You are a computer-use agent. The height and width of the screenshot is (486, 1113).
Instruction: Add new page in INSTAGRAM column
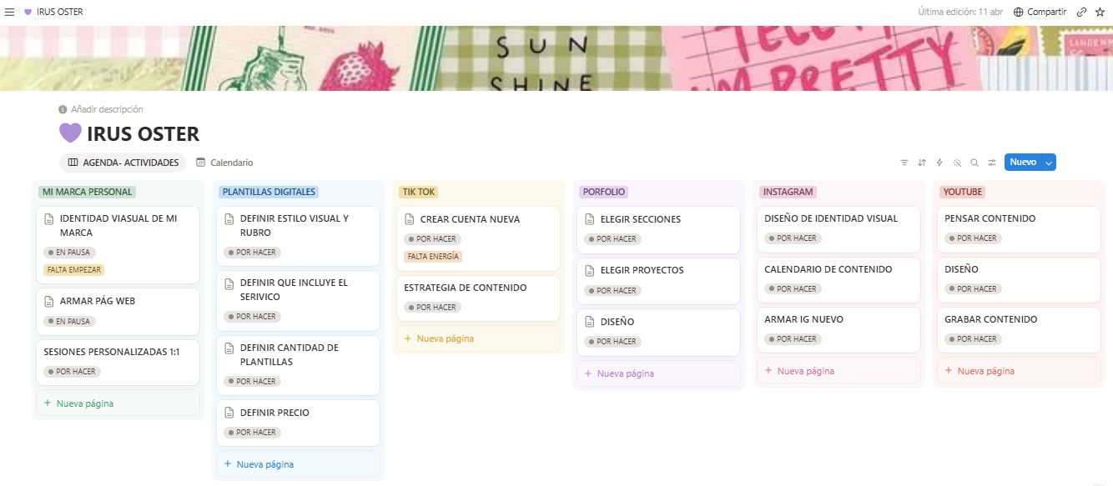tap(839, 371)
